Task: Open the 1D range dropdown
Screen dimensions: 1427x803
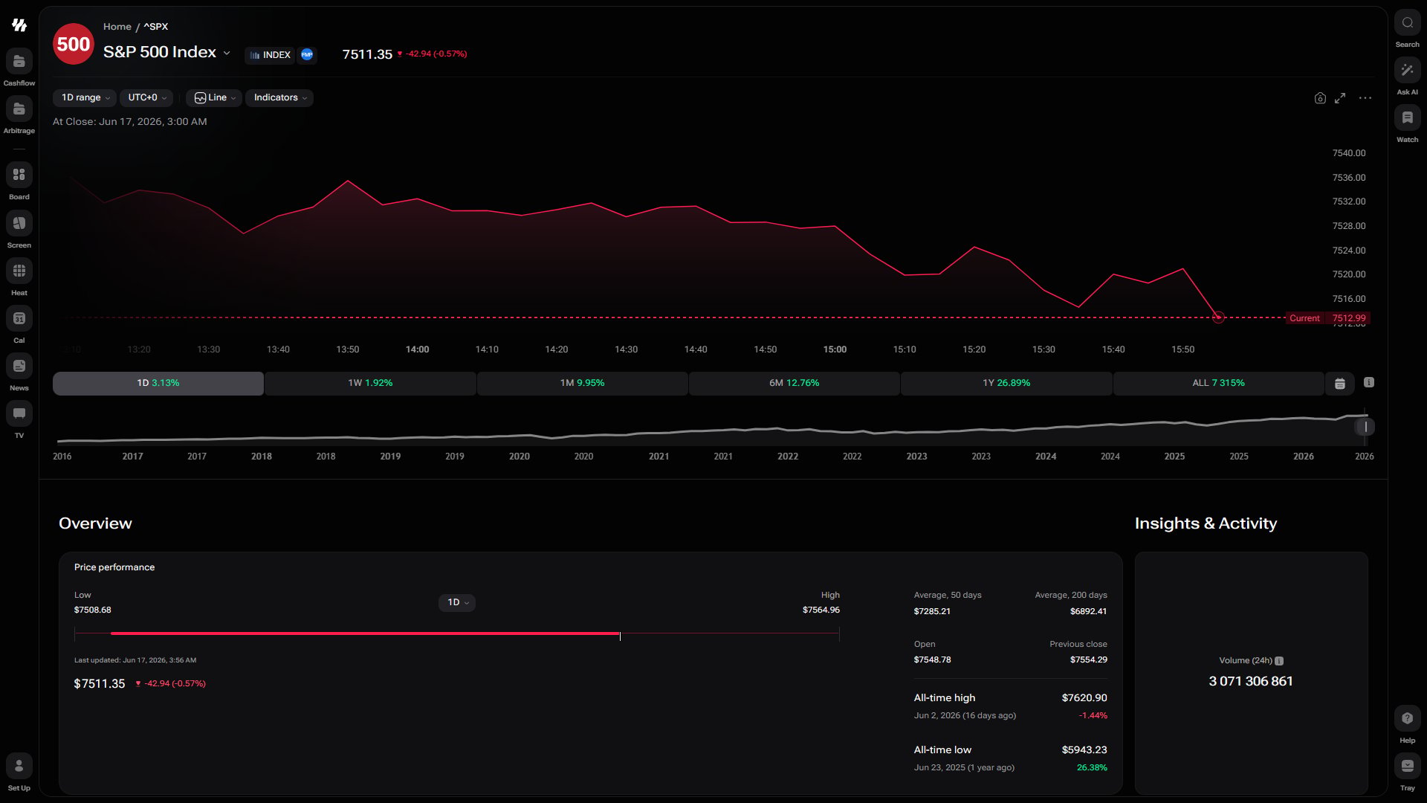Action: 85,97
